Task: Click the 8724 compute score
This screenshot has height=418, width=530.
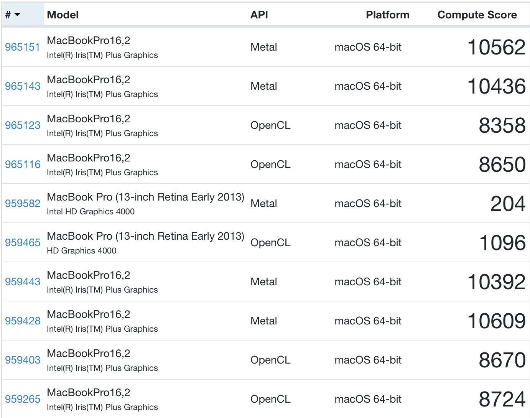Action: [502, 400]
